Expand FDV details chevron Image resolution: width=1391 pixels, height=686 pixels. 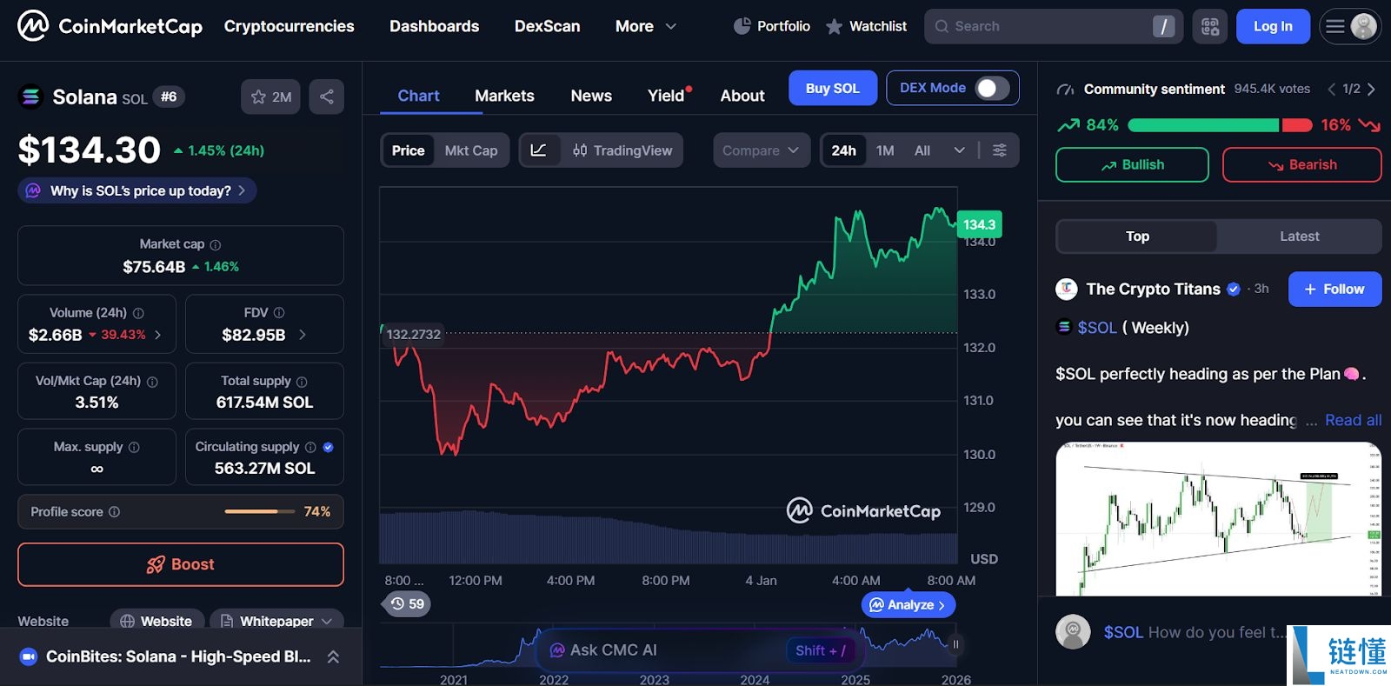pyautogui.click(x=302, y=335)
